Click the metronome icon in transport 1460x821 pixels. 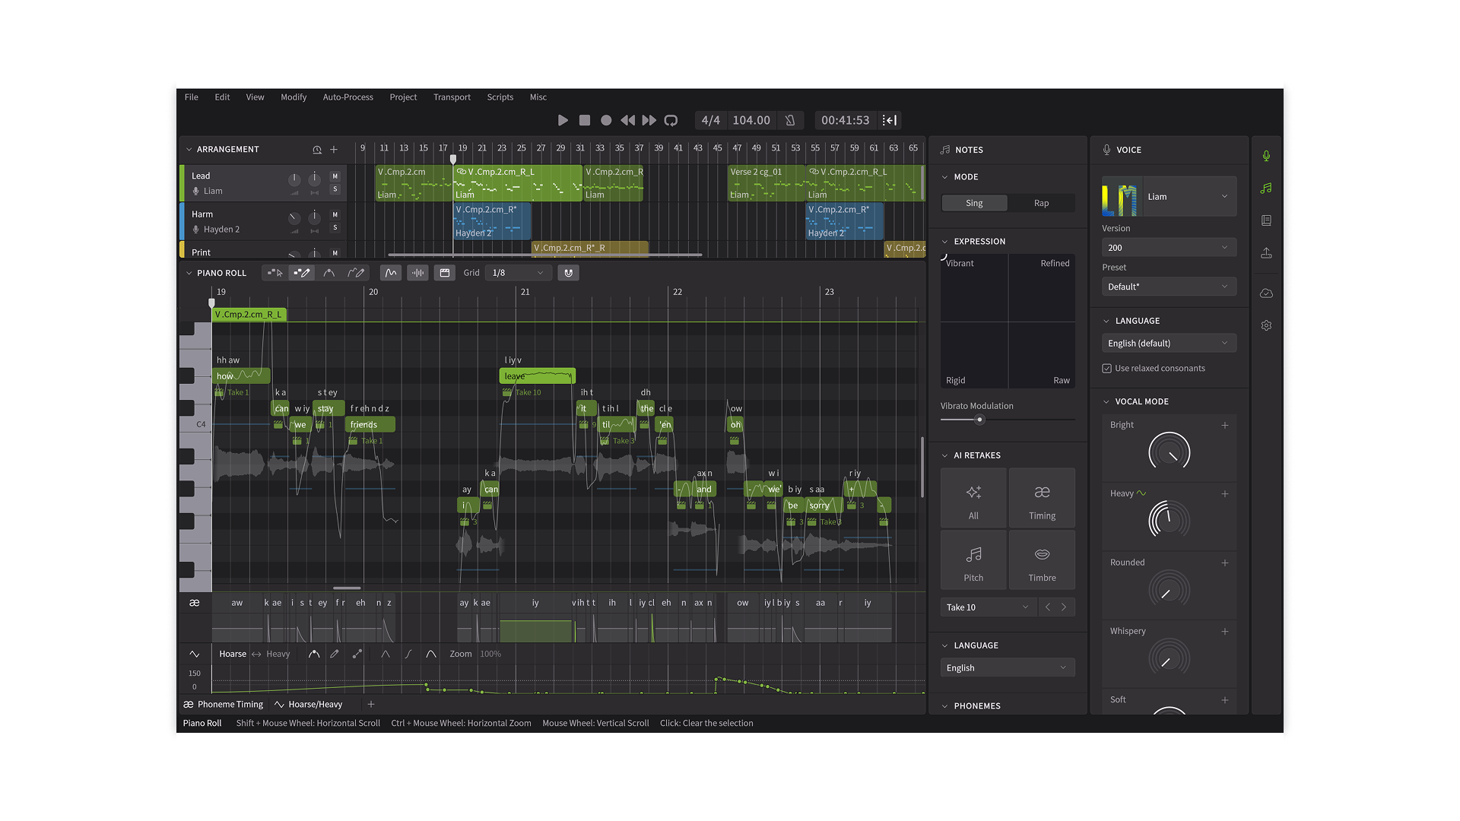pos(790,120)
